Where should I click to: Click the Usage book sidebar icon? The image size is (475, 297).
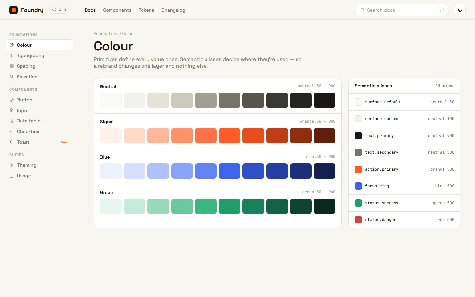12,176
